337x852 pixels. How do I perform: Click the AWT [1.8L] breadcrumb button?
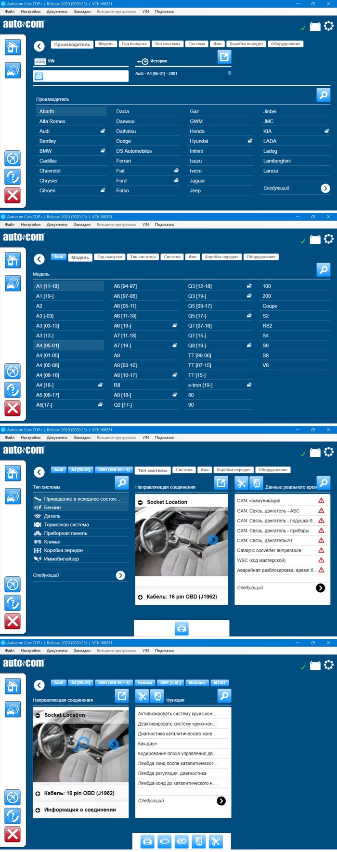[170, 683]
